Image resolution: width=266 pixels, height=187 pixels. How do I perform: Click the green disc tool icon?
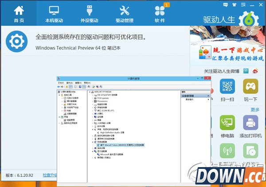click(250, 151)
